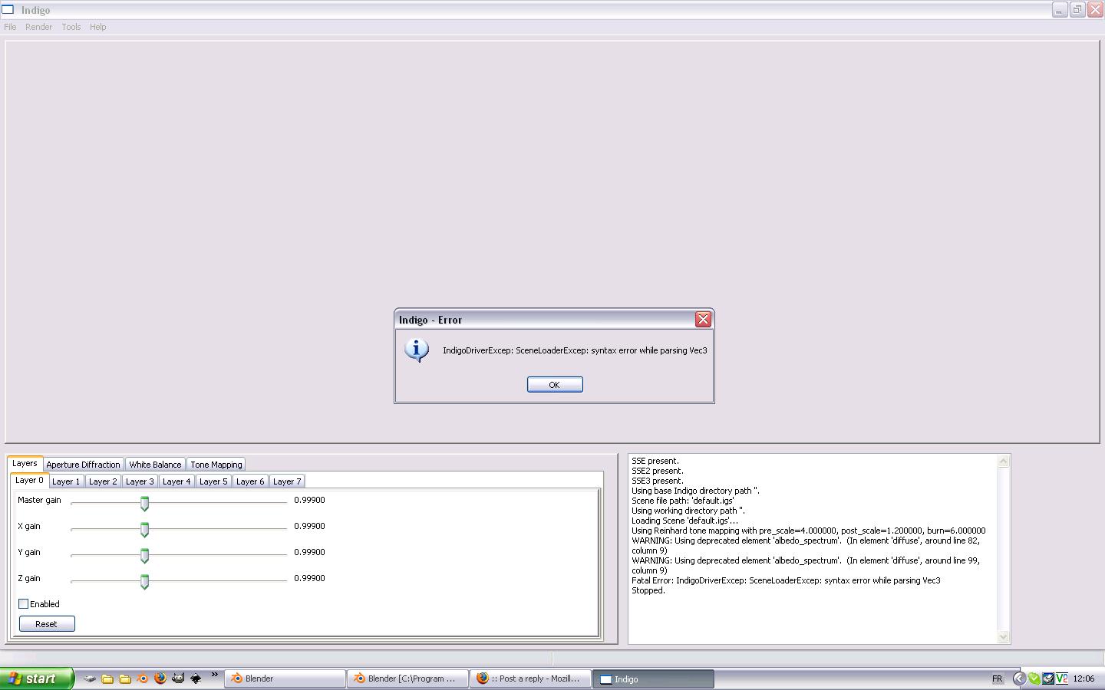Open first folder icon in Quick Launch
The width and height of the screenshot is (1105, 690).
tap(107, 678)
